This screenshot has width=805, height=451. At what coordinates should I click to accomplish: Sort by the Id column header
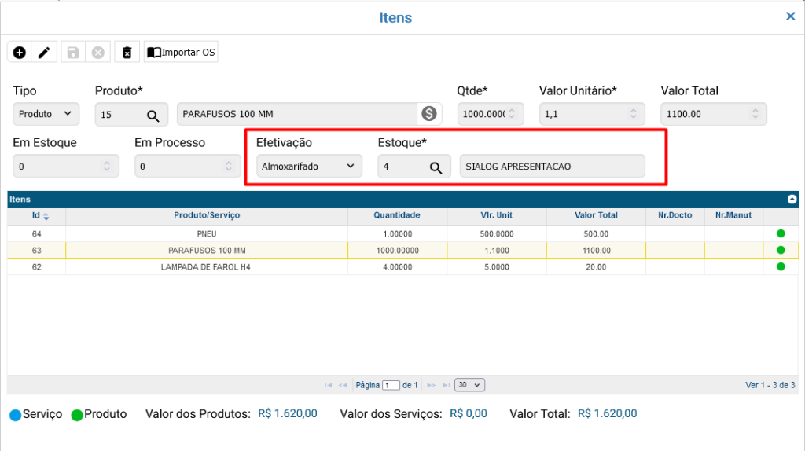pos(40,215)
